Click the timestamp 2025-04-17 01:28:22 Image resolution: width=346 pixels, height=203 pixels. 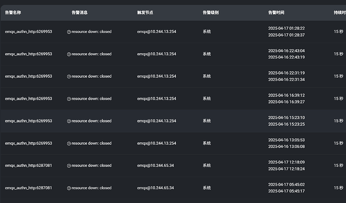[286, 28]
